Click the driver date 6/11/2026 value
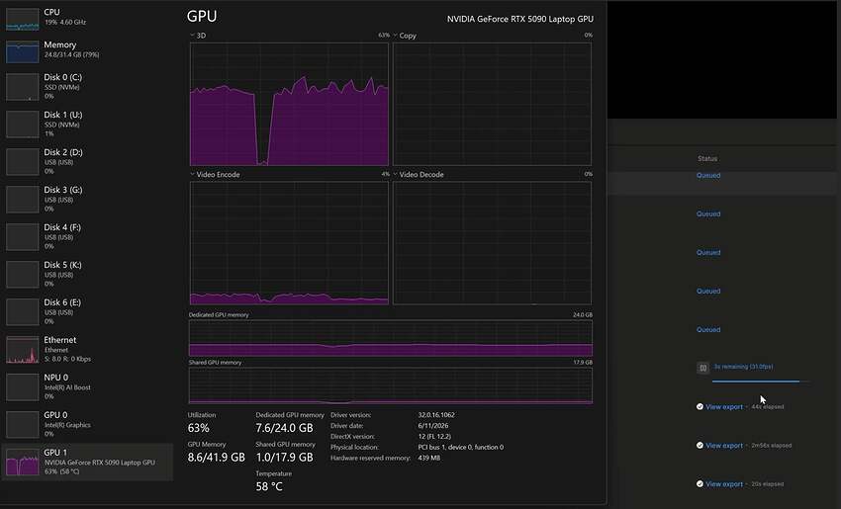The width and height of the screenshot is (841, 509). (433, 425)
